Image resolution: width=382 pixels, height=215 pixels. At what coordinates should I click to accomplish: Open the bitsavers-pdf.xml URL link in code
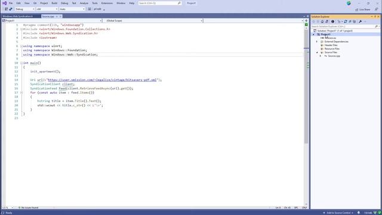coord(102,80)
